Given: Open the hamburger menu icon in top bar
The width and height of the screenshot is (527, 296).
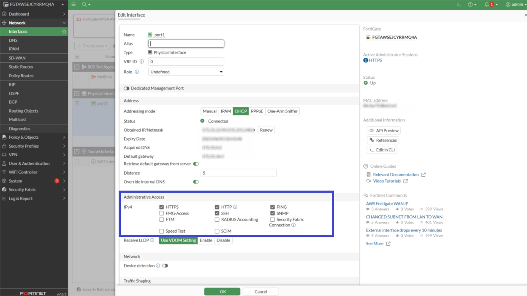Looking at the screenshot, I should [73, 4].
